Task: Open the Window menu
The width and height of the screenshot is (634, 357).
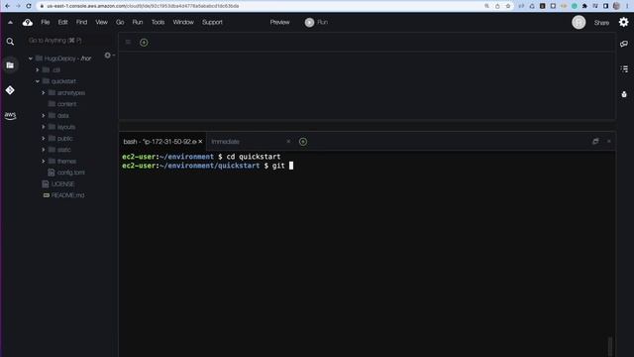Action: (x=183, y=22)
